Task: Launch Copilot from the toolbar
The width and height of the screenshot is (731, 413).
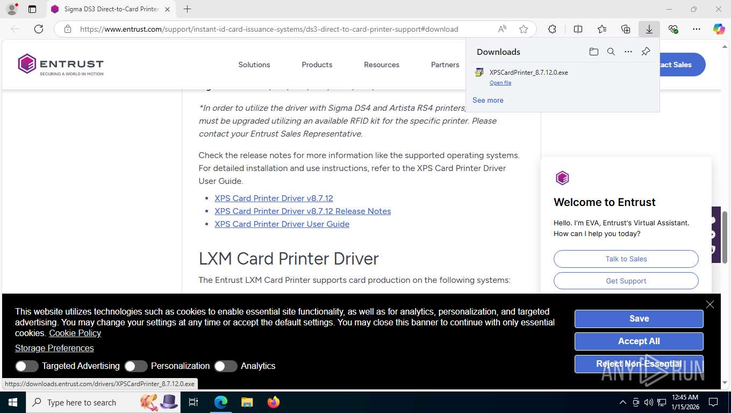Action: coord(719,29)
